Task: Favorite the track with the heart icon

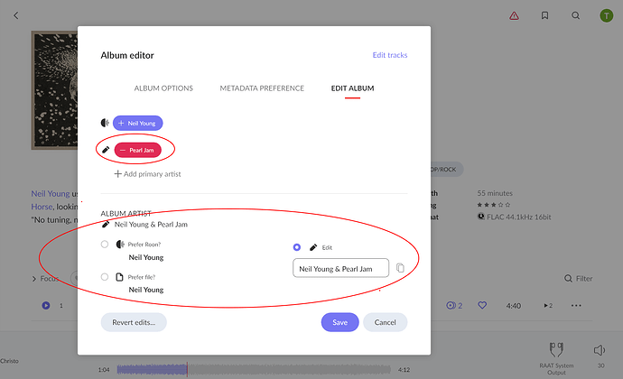Action: point(482,305)
